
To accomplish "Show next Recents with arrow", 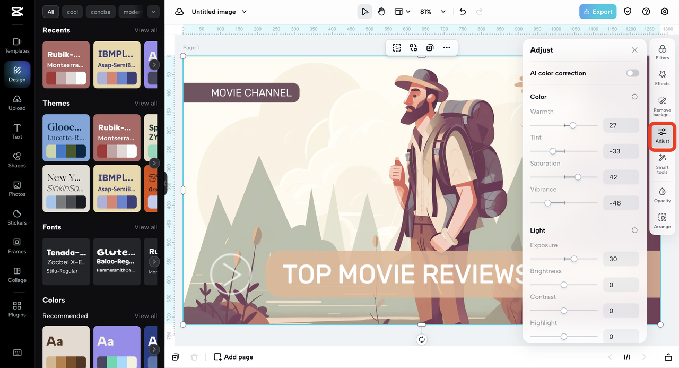I will 154,65.
